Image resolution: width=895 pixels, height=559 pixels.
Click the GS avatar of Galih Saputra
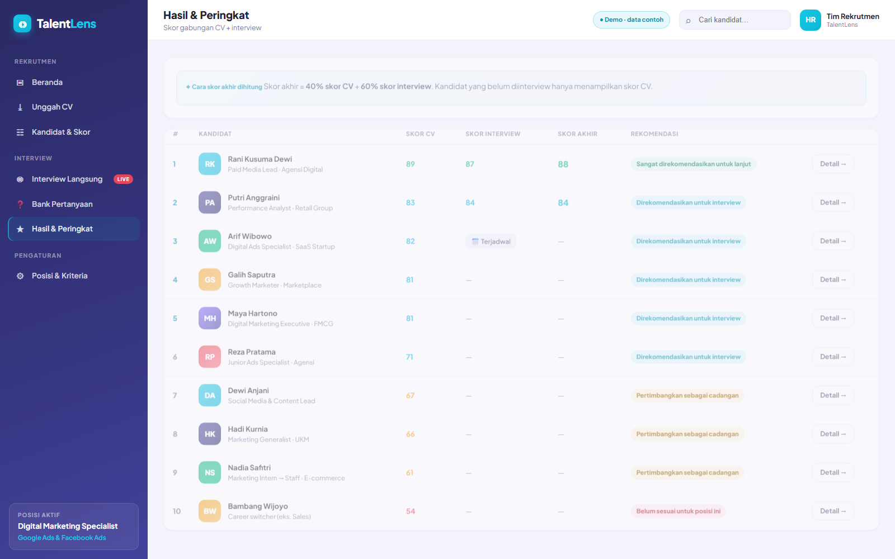pyautogui.click(x=210, y=279)
